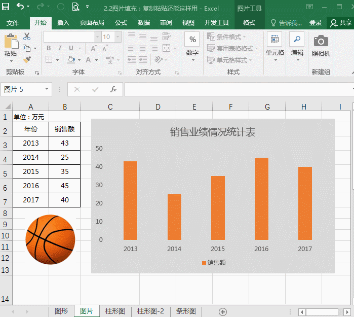This screenshot has width=354, height=317.
Task: Click the Paste (粘贴) clipboard icon
Action: tap(11, 45)
